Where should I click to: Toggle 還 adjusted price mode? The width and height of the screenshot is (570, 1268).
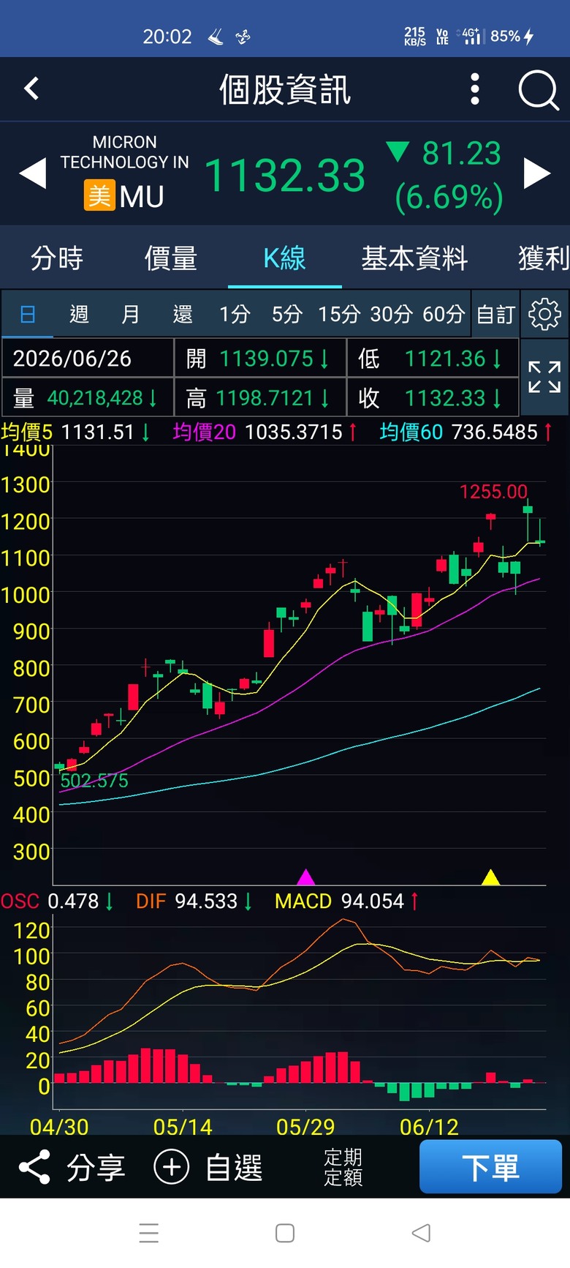(x=183, y=315)
